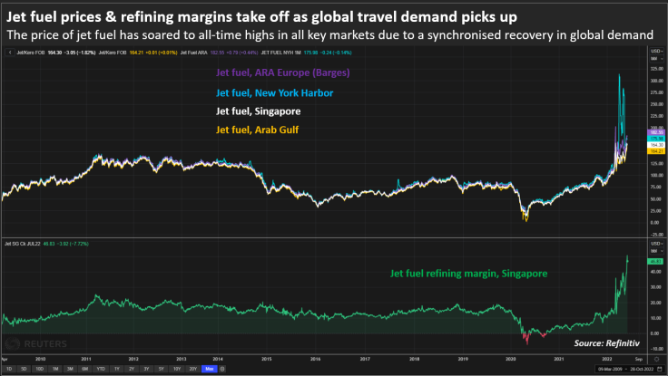Click the crosshair reset icon below price axis
The image size is (668, 376).
coord(656,360)
